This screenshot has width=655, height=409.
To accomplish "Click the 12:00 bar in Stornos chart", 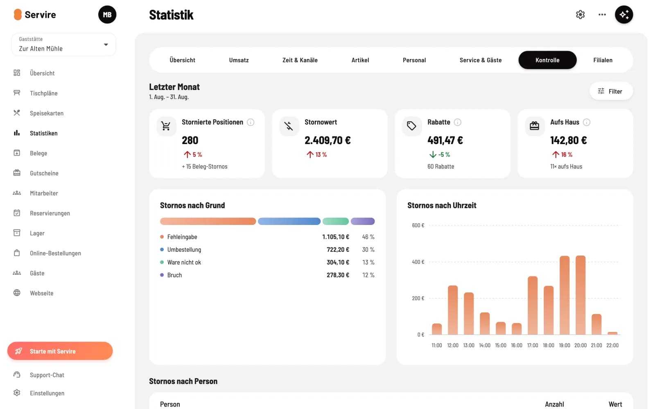I will (453, 310).
